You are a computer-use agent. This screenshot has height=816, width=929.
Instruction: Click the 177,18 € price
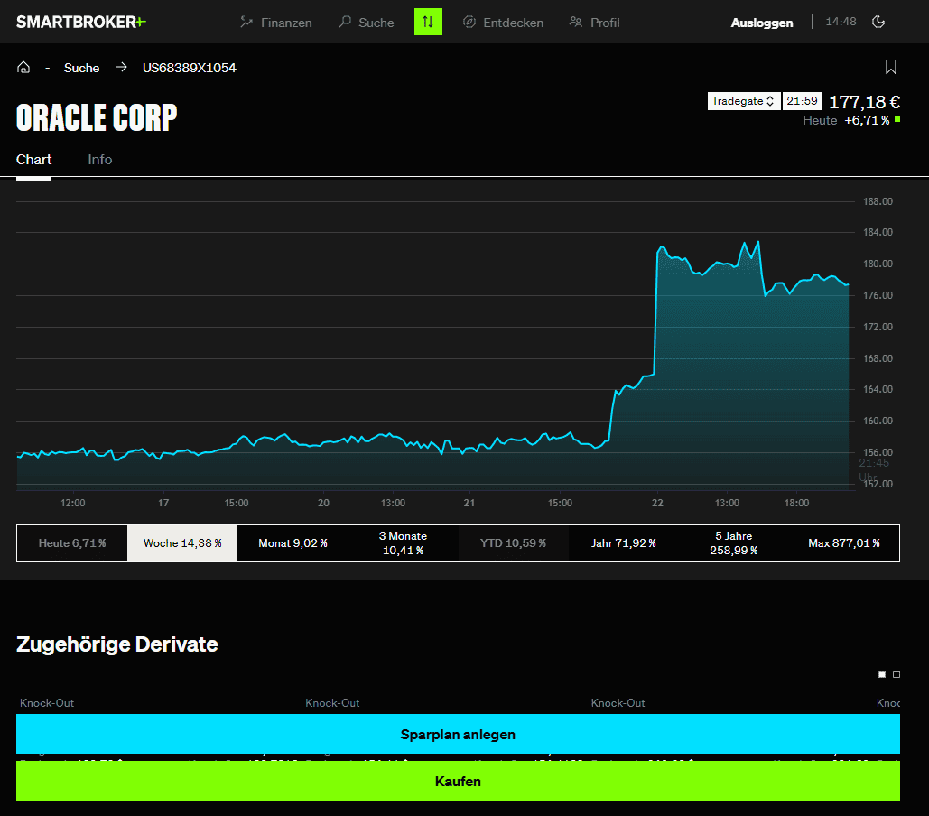864,102
